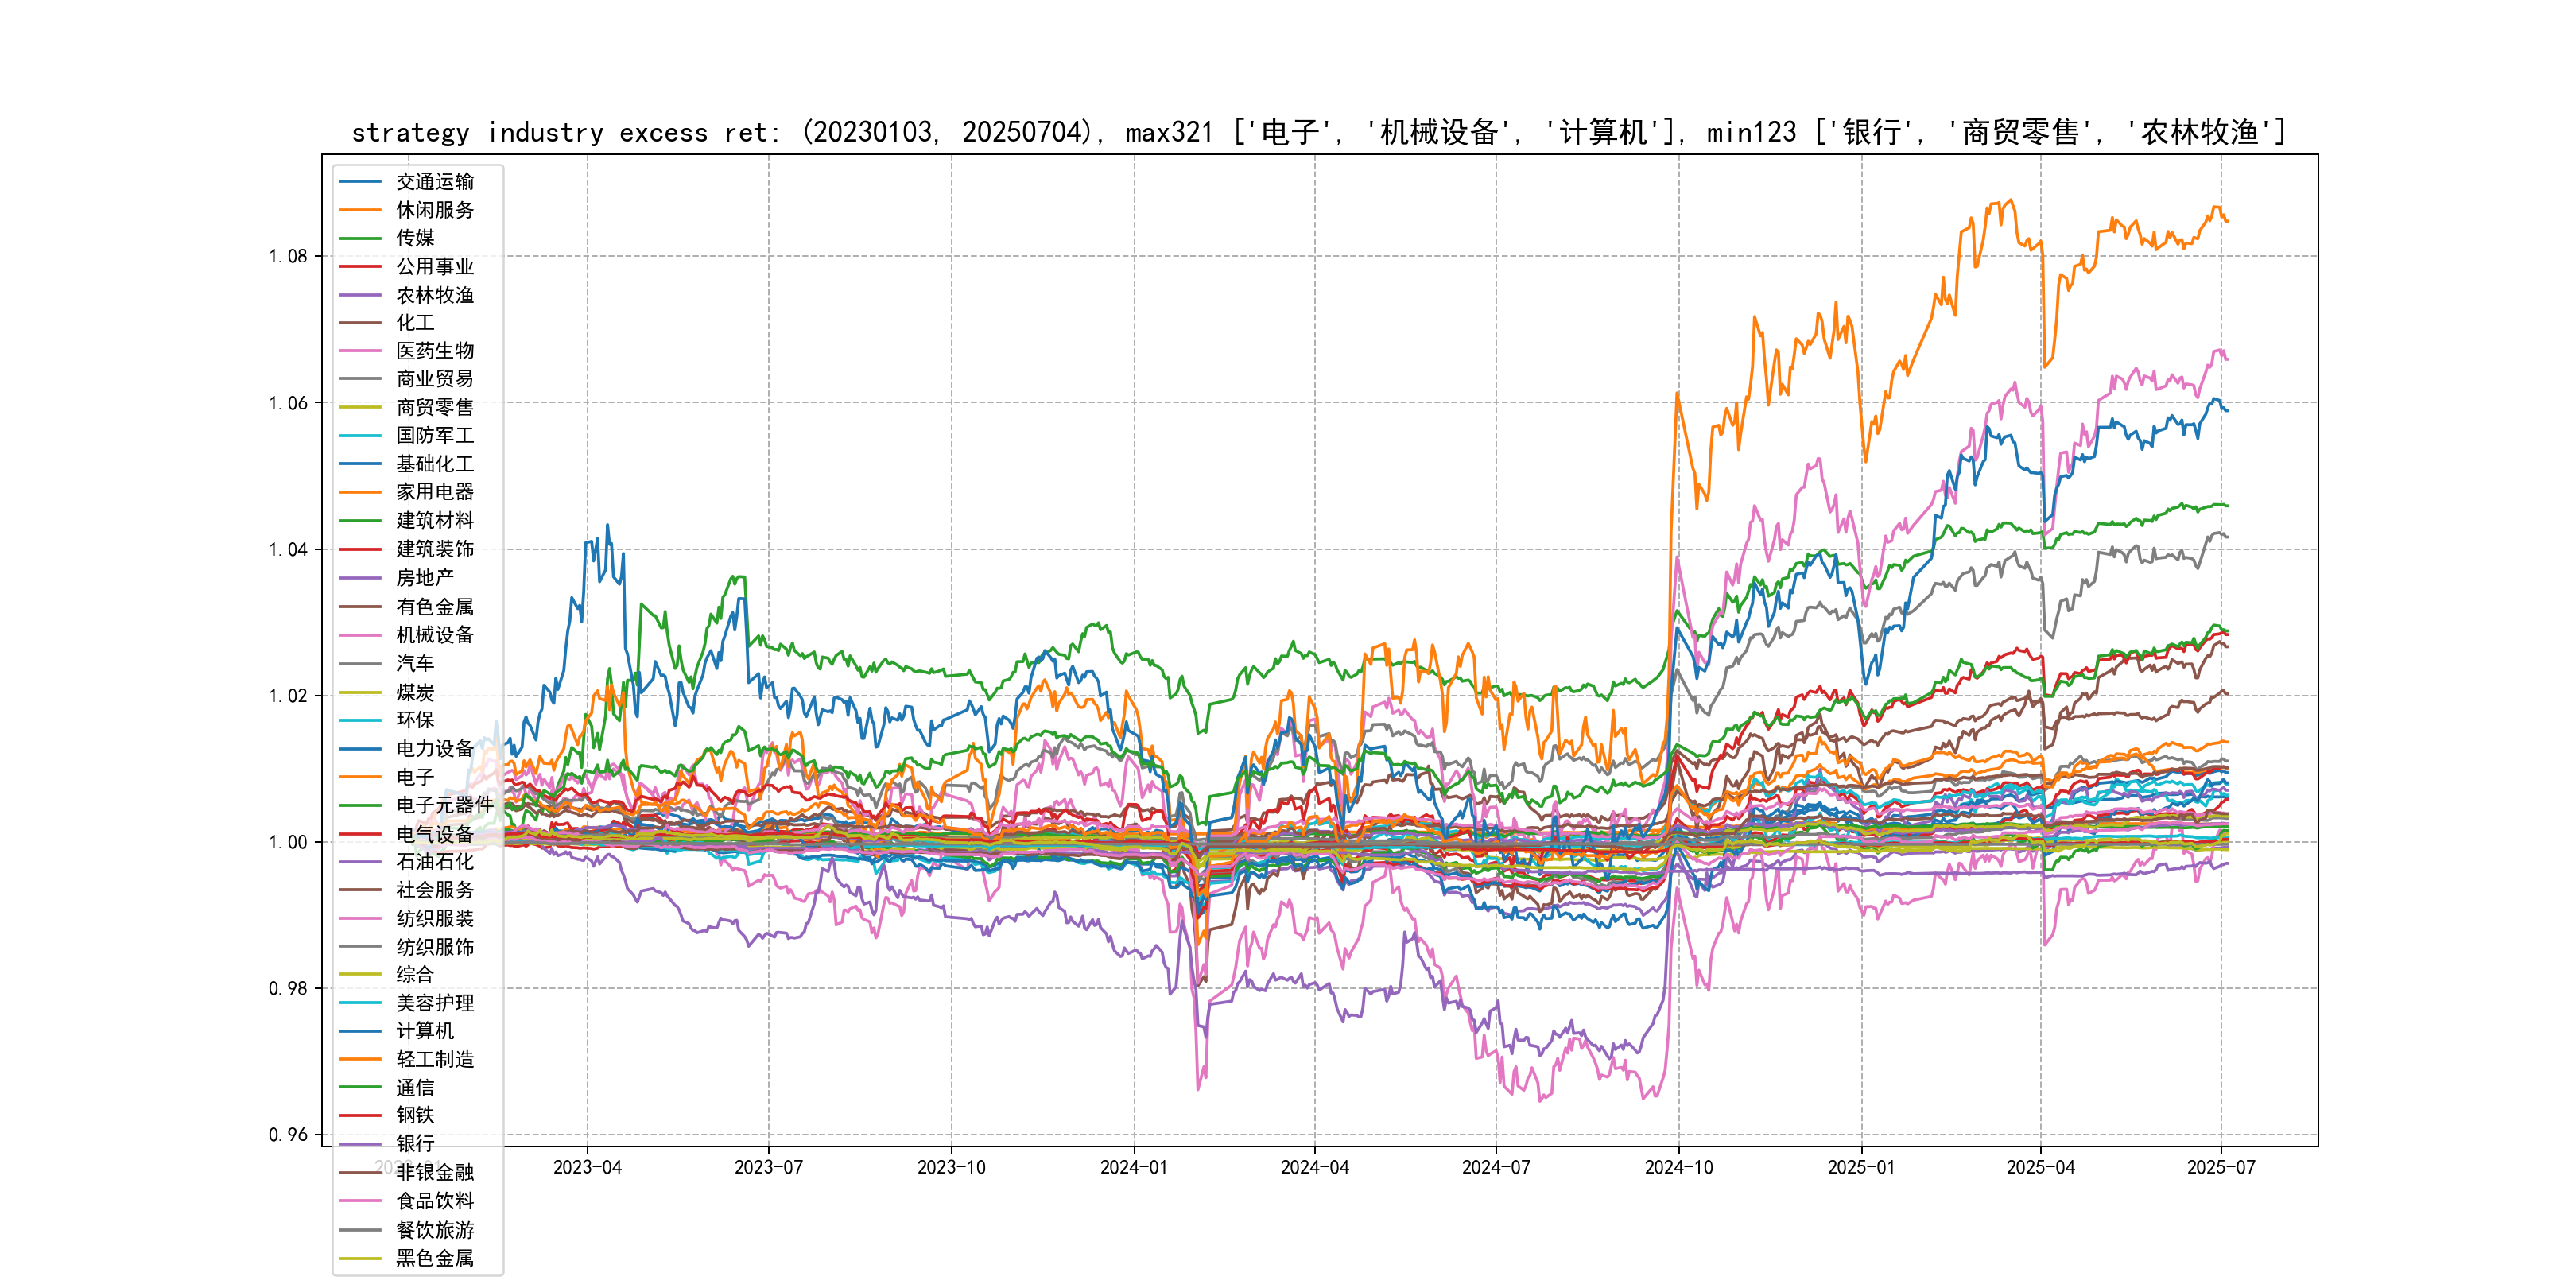The width and height of the screenshot is (2576, 1288).
Task: Select the 食品饮料 legend label
Action: tap(434, 1201)
